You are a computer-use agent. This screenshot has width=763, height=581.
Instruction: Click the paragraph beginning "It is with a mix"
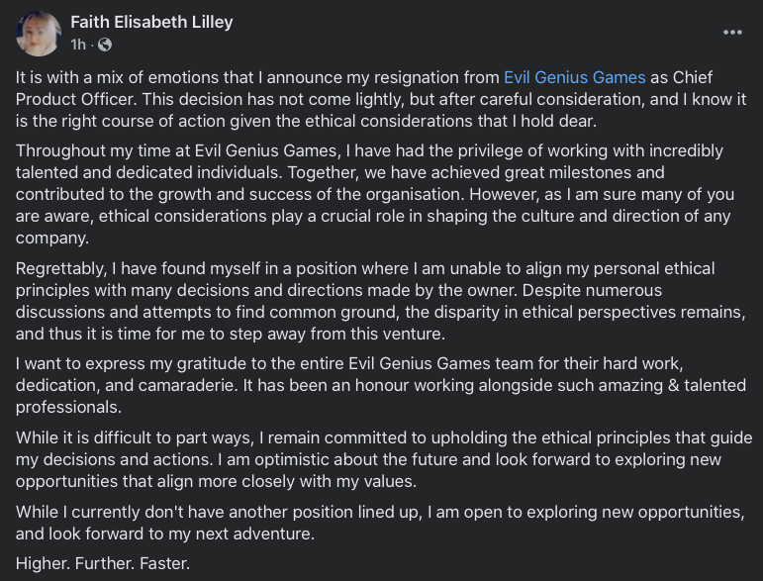(x=381, y=99)
